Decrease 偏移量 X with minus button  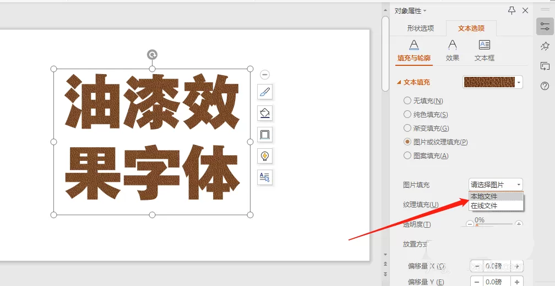click(x=477, y=266)
